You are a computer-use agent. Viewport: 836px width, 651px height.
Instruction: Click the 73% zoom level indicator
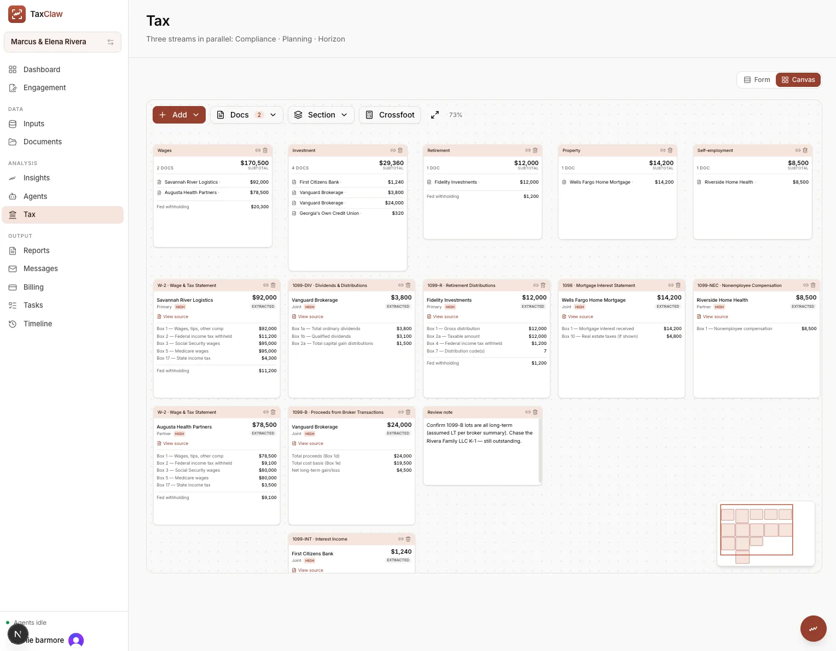456,115
